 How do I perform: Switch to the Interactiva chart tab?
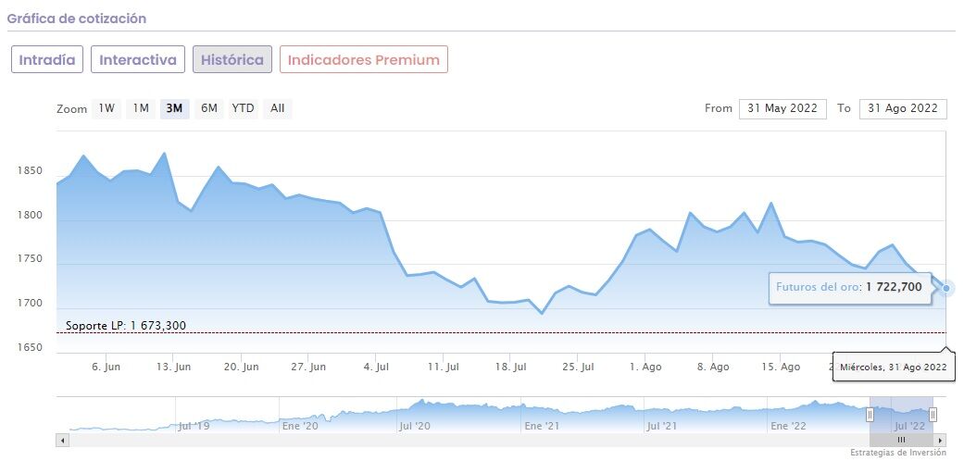(x=138, y=59)
